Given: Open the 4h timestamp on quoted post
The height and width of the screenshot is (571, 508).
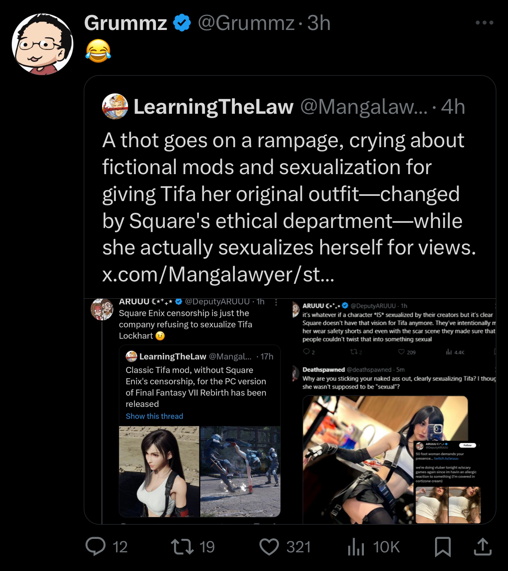Looking at the screenshot, I should tap(453, 107).
